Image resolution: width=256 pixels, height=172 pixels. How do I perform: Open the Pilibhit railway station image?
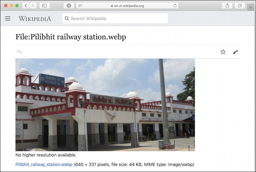105,105
